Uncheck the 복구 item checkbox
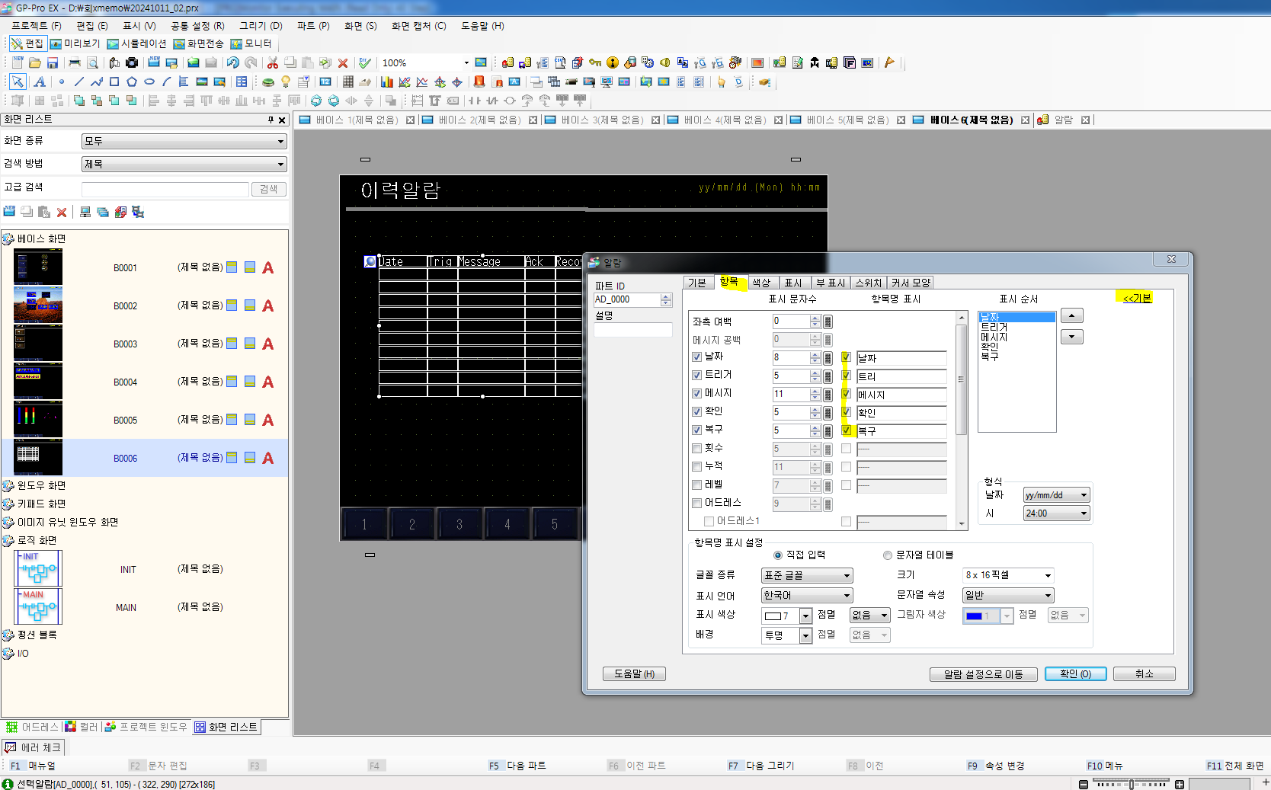 pos(696,430)
